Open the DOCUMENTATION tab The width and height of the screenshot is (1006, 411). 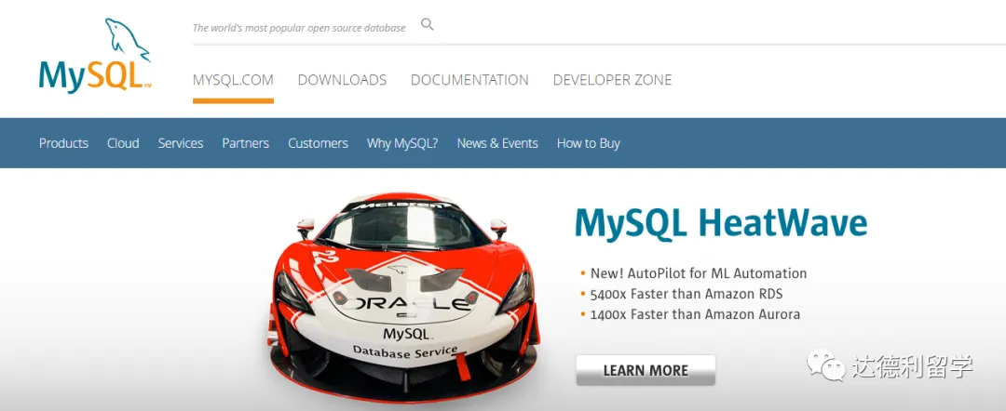point(469,80)
